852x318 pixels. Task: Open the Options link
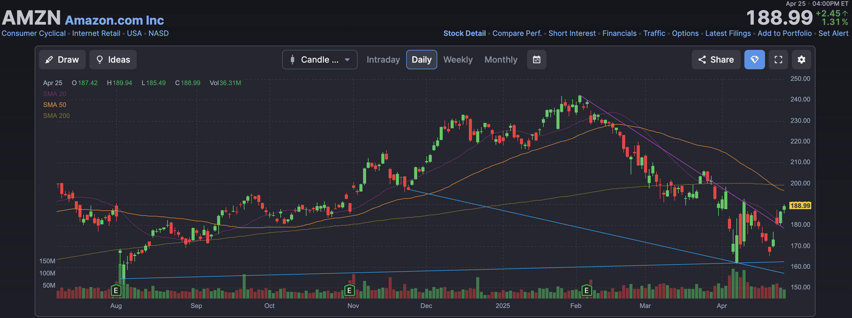685,33
